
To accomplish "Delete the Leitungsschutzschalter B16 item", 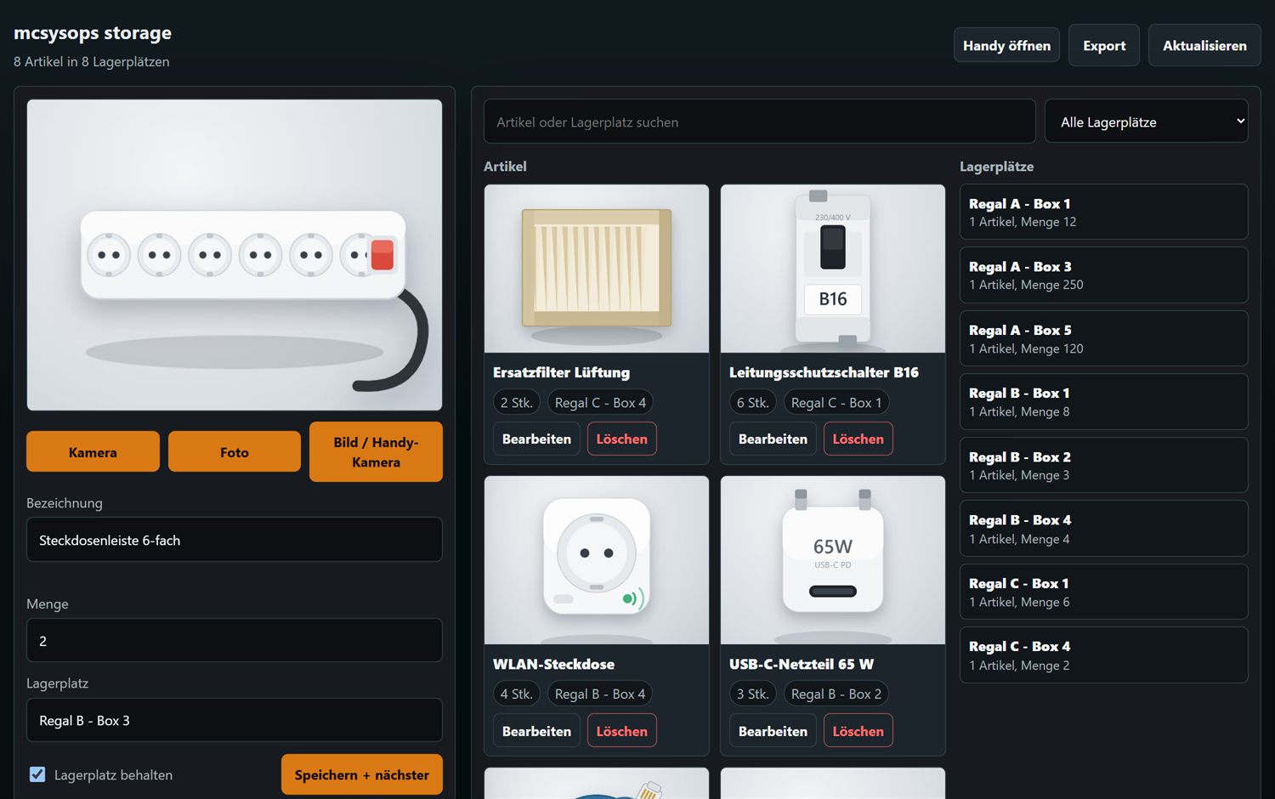I will tap(858, 439).
